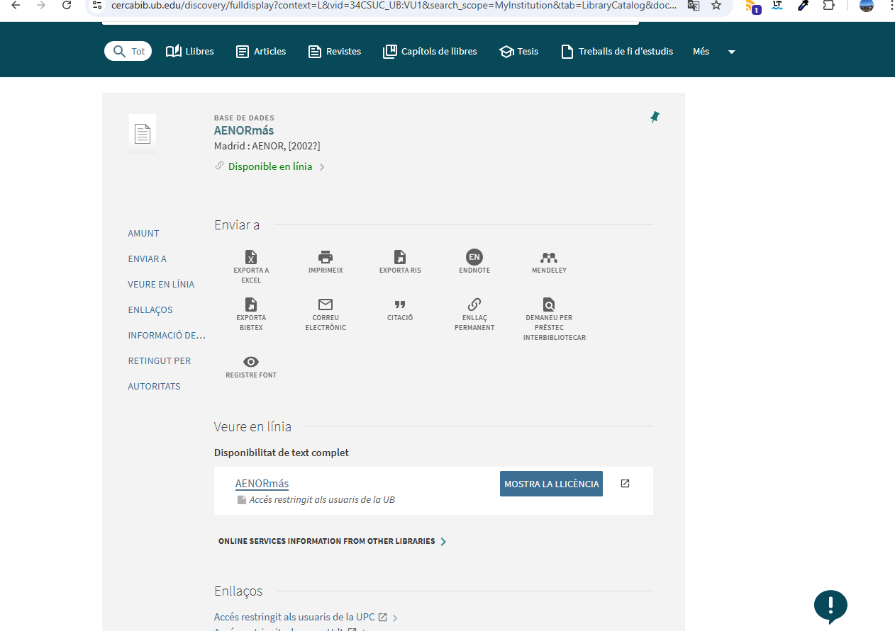Select the Tesis tab

pyautogui.click(x=519, y=52)
